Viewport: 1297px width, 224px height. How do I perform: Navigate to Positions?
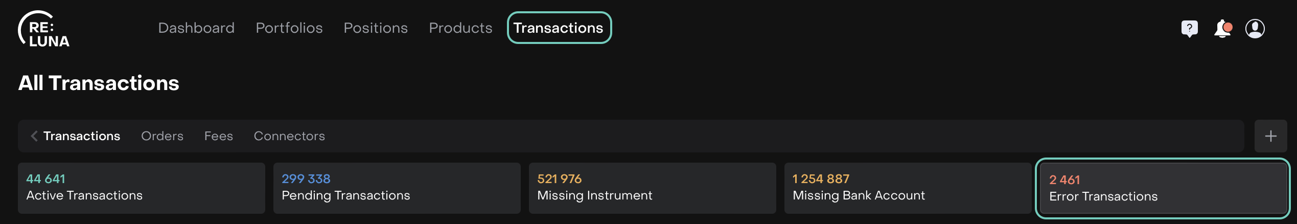pos(376,28)
